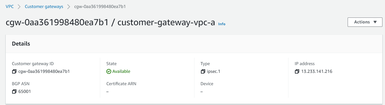Go to the VPC breadcrumb link
The image size is (385, 105).
click(x=10, y=7)
